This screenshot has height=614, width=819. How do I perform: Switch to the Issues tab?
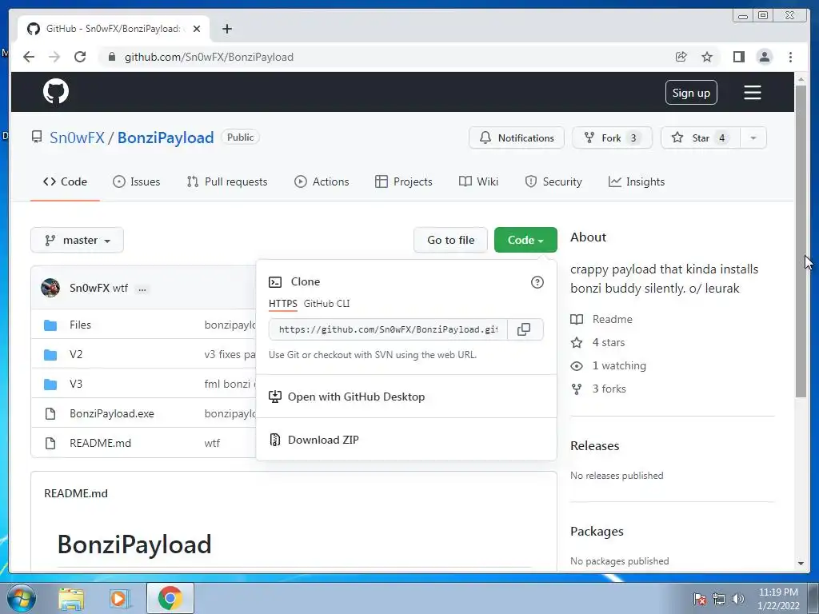click(x=136, y=181)
